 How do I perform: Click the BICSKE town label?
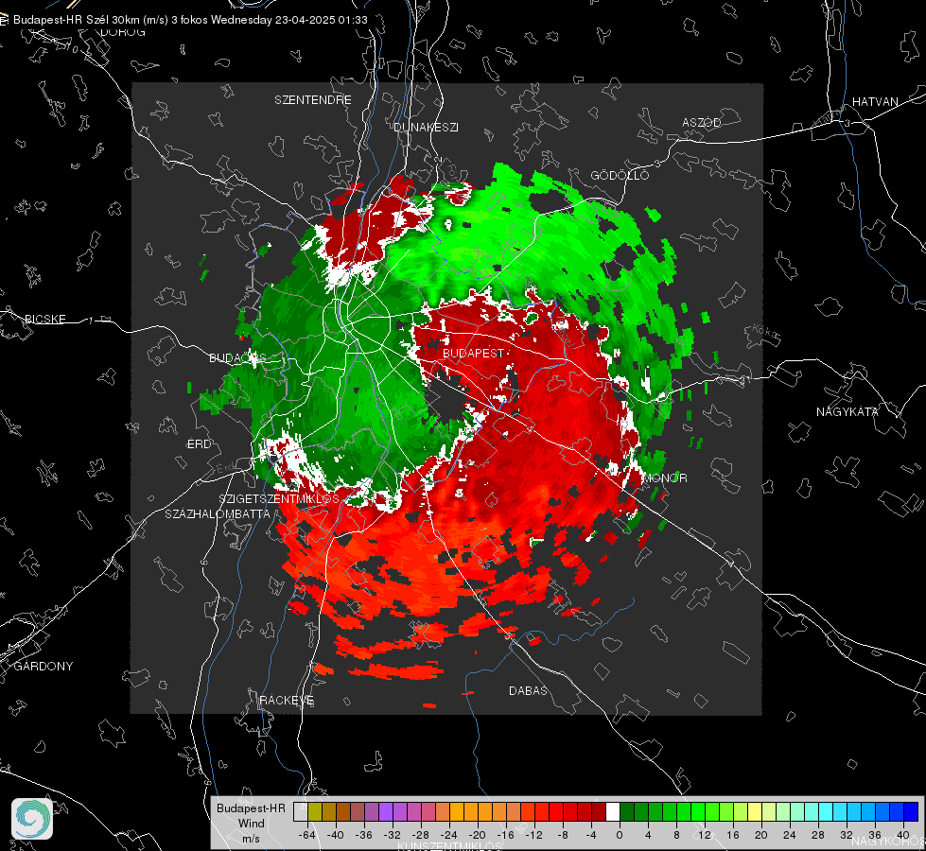[x=44, y=319]
